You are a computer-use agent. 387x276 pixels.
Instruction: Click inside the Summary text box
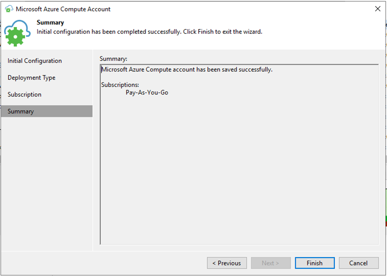pyautogui.click(x=239, y=154)
